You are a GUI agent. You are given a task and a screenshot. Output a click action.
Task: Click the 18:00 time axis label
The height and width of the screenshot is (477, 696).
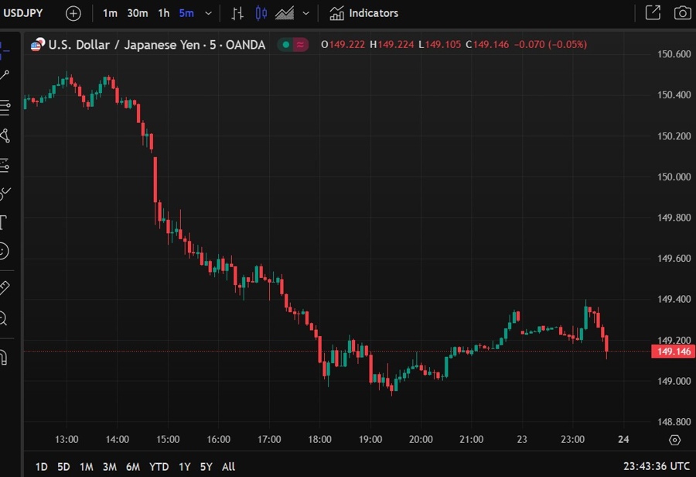coord(319,440)
